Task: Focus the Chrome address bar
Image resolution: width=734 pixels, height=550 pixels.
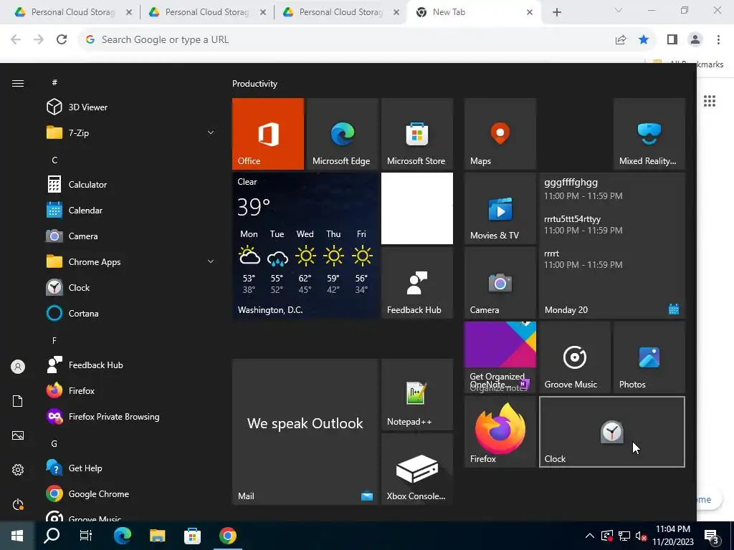Action: coord(345,40)
